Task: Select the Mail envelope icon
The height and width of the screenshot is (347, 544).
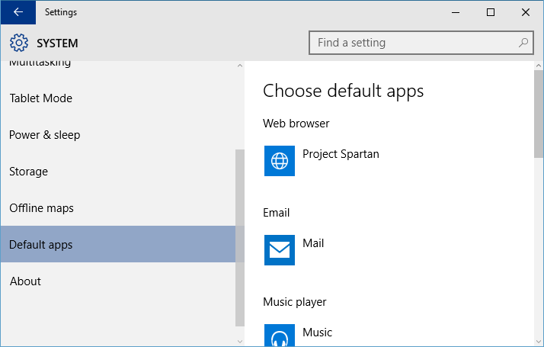Action: point(280,250)
